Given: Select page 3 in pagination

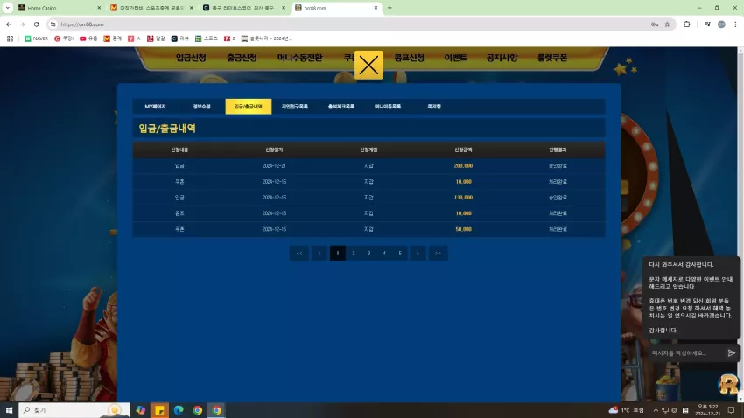Looking at the screenshot, I should point(368,253).
